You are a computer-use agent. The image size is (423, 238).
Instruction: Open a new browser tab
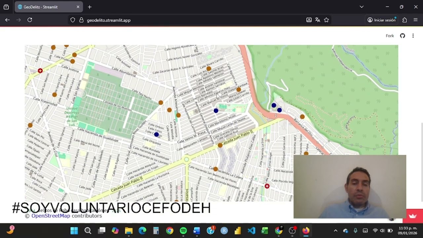coord(90,7)
